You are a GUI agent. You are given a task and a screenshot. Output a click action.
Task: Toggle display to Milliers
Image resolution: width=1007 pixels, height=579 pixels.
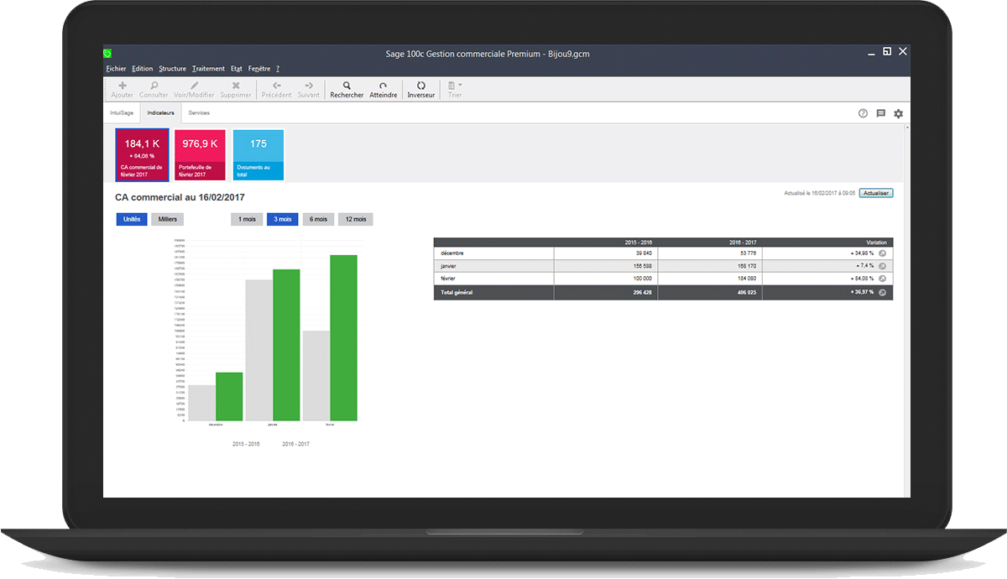tap(168, 219)
